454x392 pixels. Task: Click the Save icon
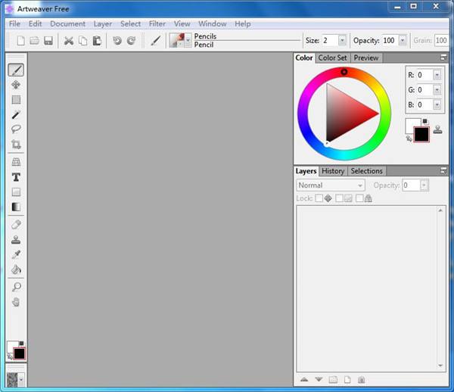coord(48,41)
